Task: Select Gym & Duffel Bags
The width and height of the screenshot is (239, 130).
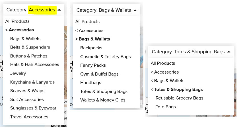Action: coord(99,74)
